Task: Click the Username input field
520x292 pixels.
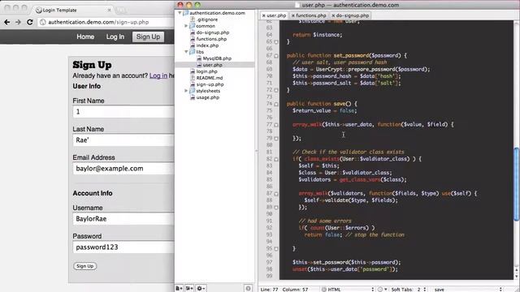Action: tap(123, 219)
